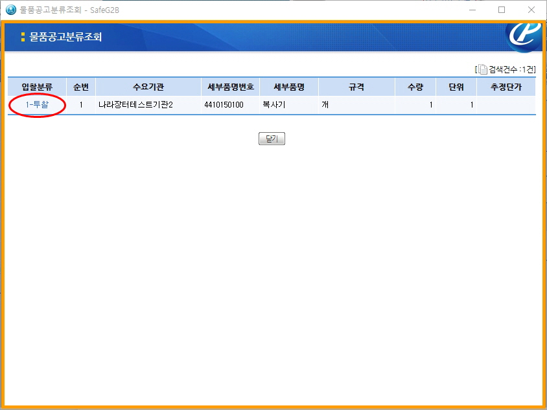
Task: Open the 1-투찰 bid classification link
Action: [x=37, y=104]
